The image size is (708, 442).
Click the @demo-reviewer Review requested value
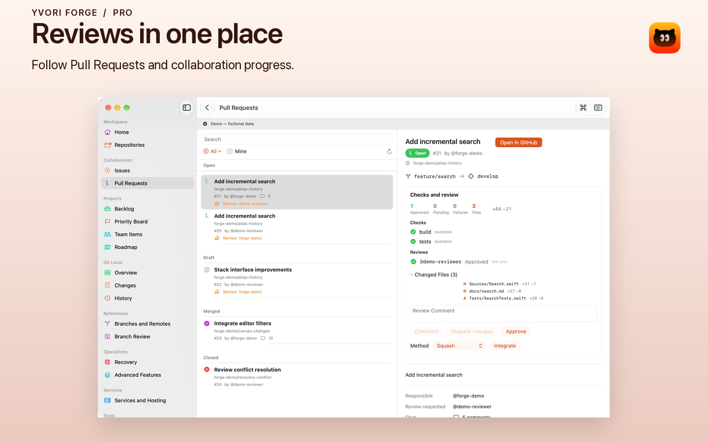click(x=472, y=407)
